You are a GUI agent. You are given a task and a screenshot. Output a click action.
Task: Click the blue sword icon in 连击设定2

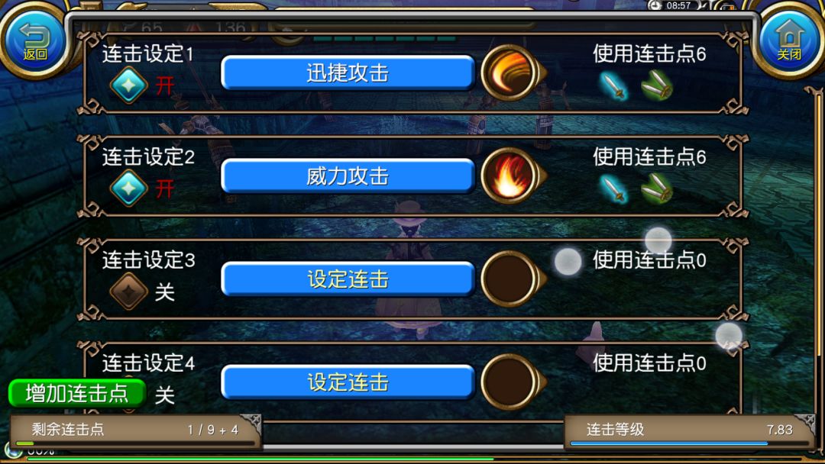coord(613,188)
